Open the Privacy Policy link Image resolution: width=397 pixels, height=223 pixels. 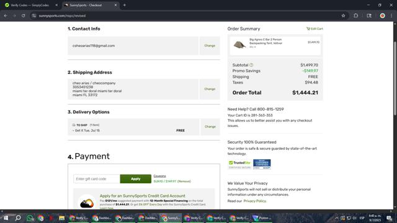coord(255,201)
